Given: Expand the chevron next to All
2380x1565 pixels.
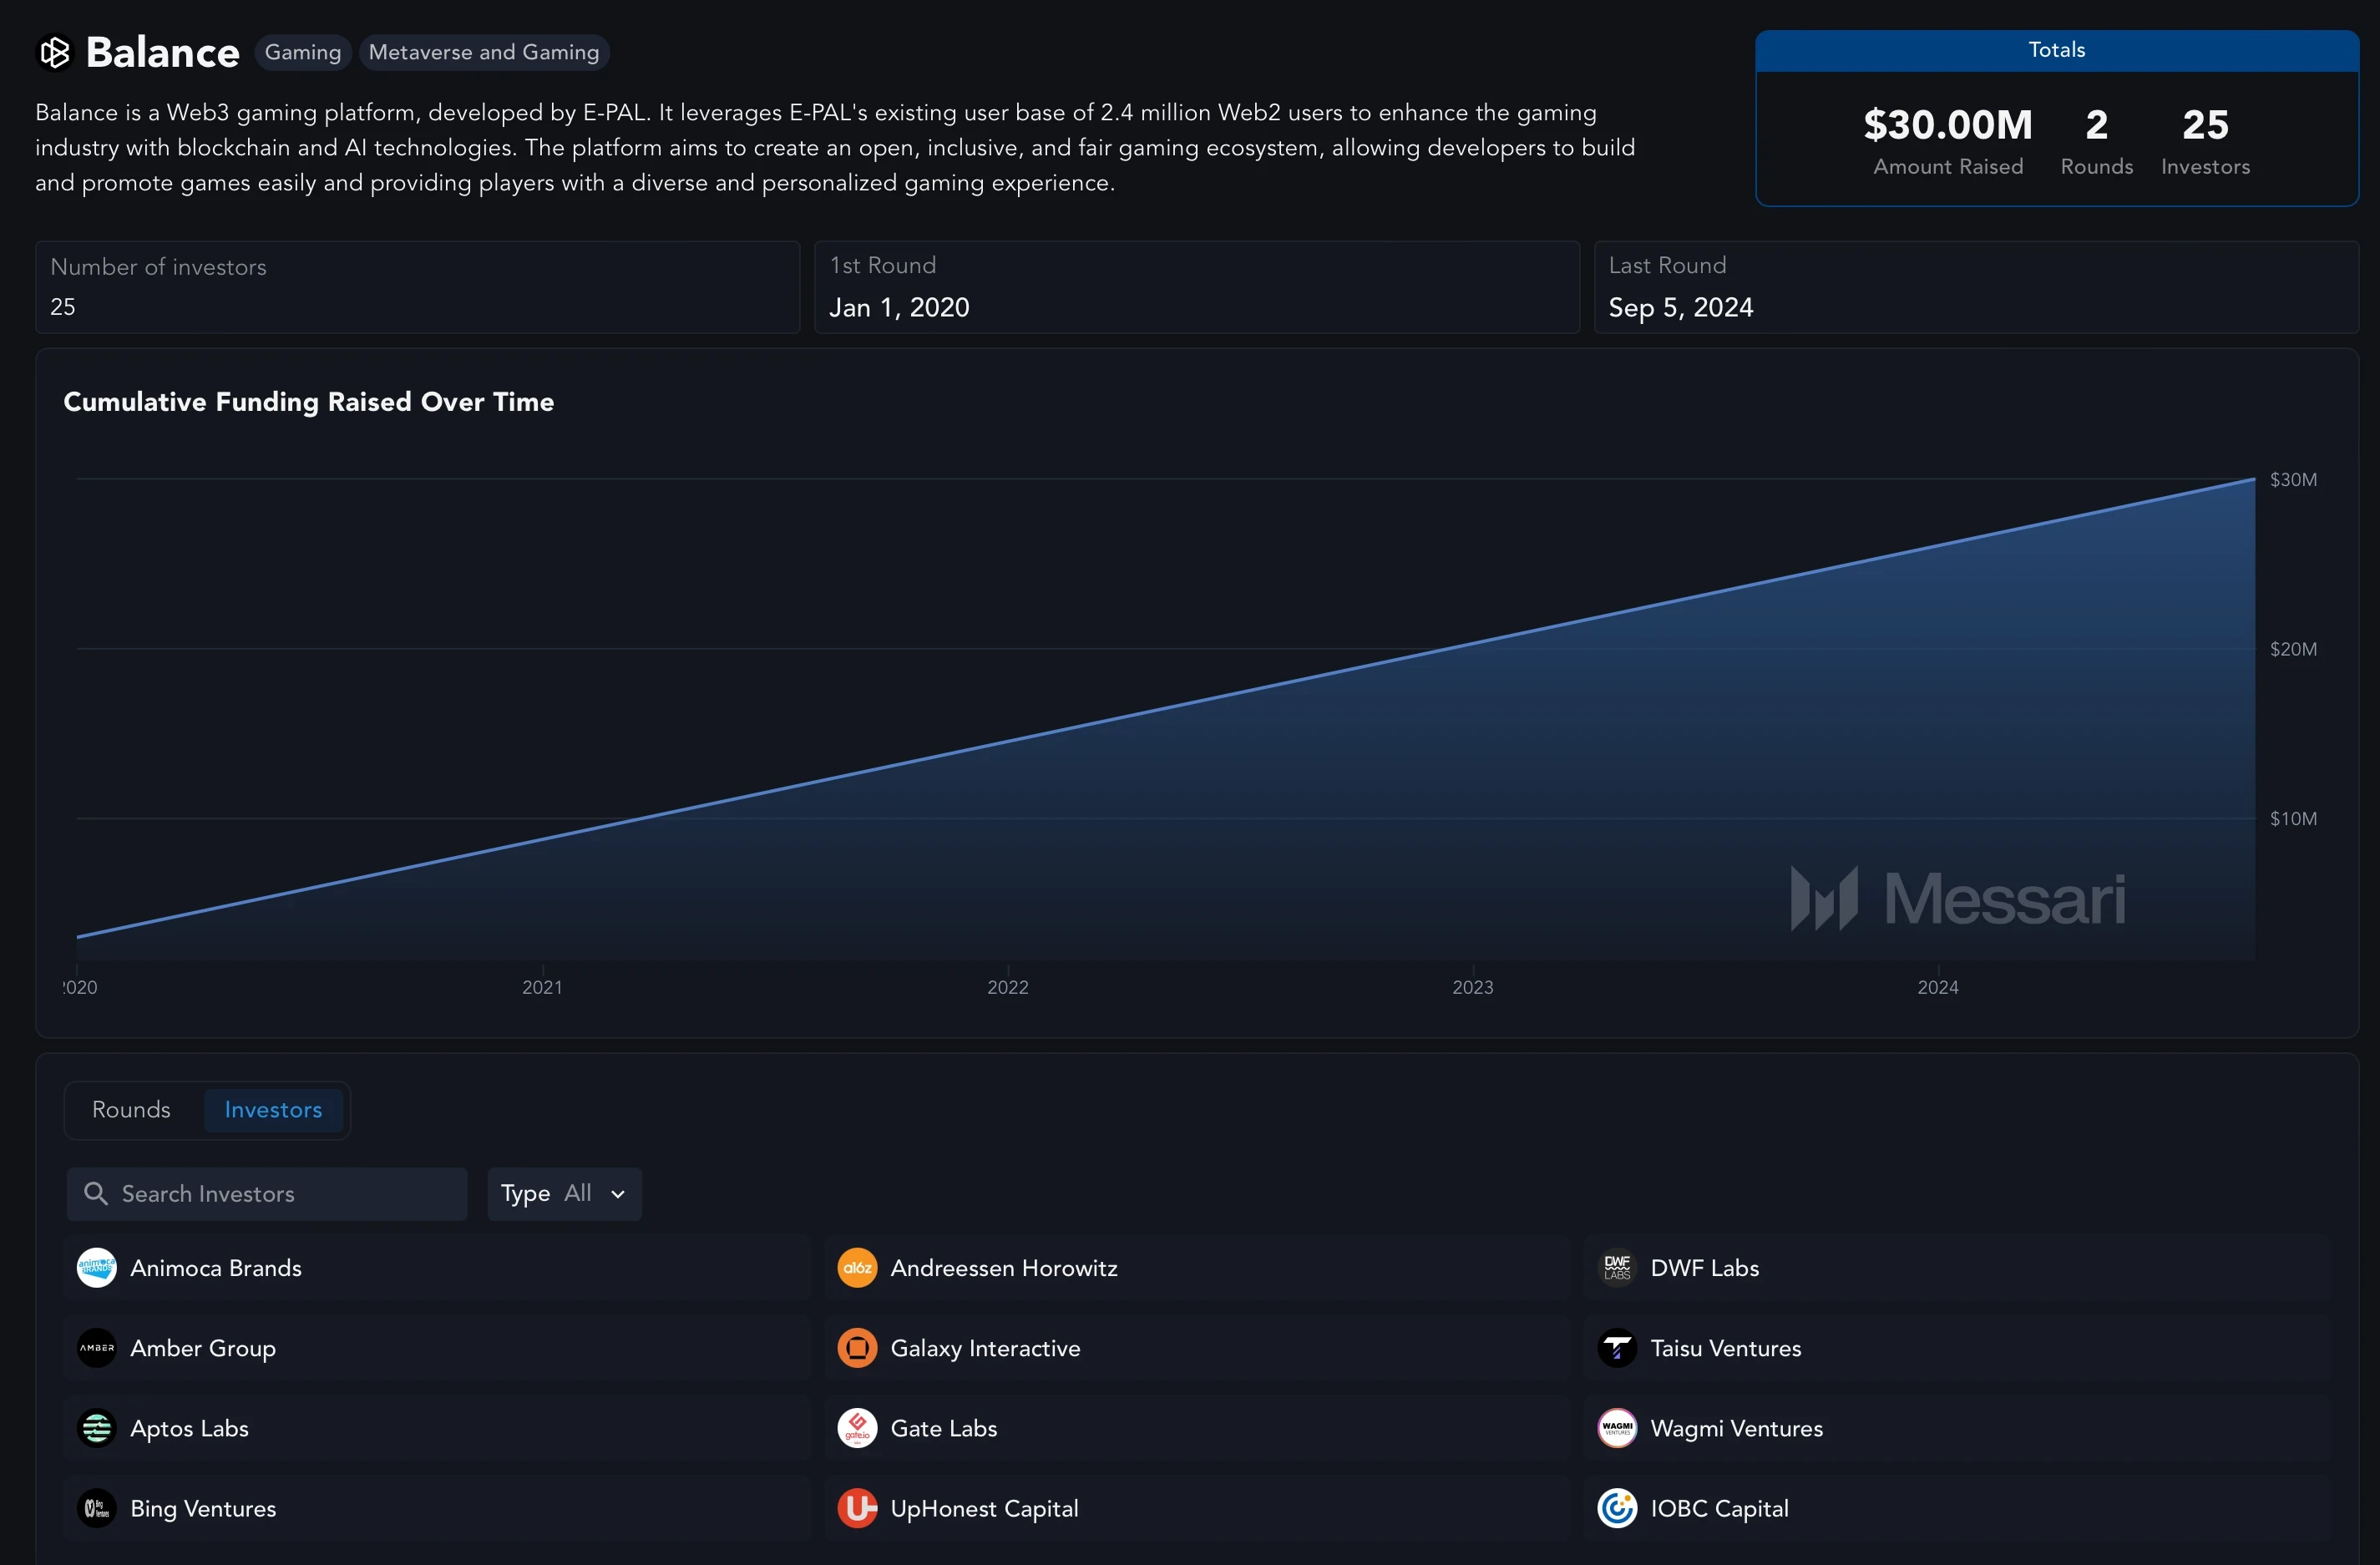Looking at the screenshot, I should (618, 1194).
